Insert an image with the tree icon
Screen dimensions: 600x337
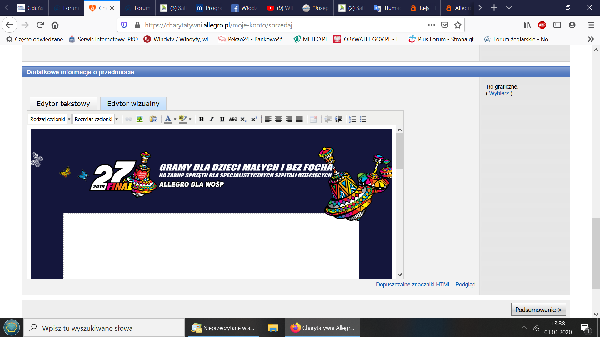(x=139, y=119)
